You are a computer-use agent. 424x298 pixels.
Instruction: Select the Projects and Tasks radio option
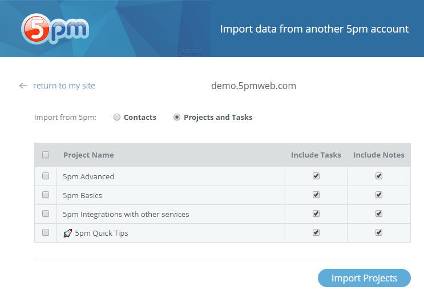point(177,117)
